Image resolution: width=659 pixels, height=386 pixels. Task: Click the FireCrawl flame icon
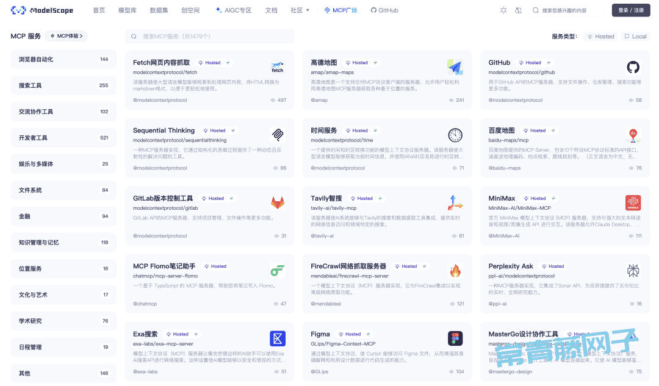pyautogui.click(x=455, y=271)
